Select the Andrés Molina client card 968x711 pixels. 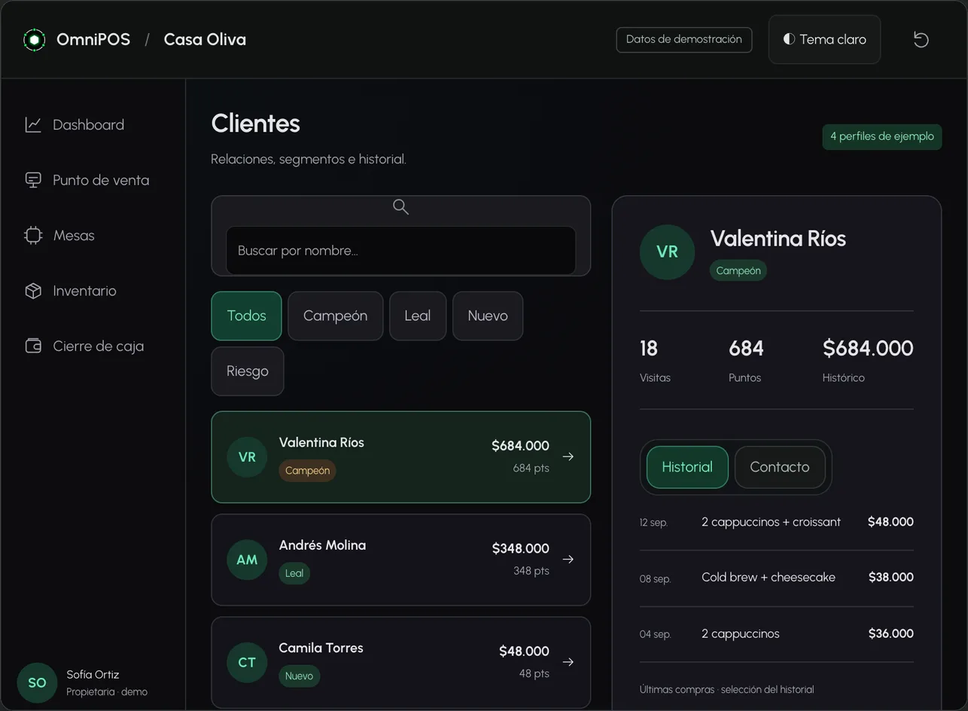pyautogui.click(x=400, y=560)
